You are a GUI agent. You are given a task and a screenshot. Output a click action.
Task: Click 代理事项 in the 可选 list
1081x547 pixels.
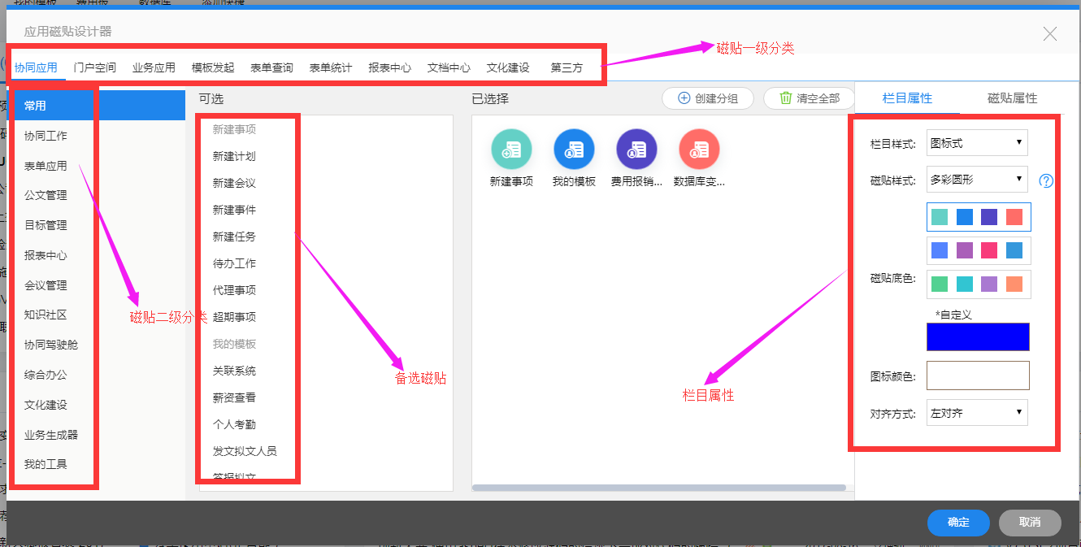(x=234, y=290)
